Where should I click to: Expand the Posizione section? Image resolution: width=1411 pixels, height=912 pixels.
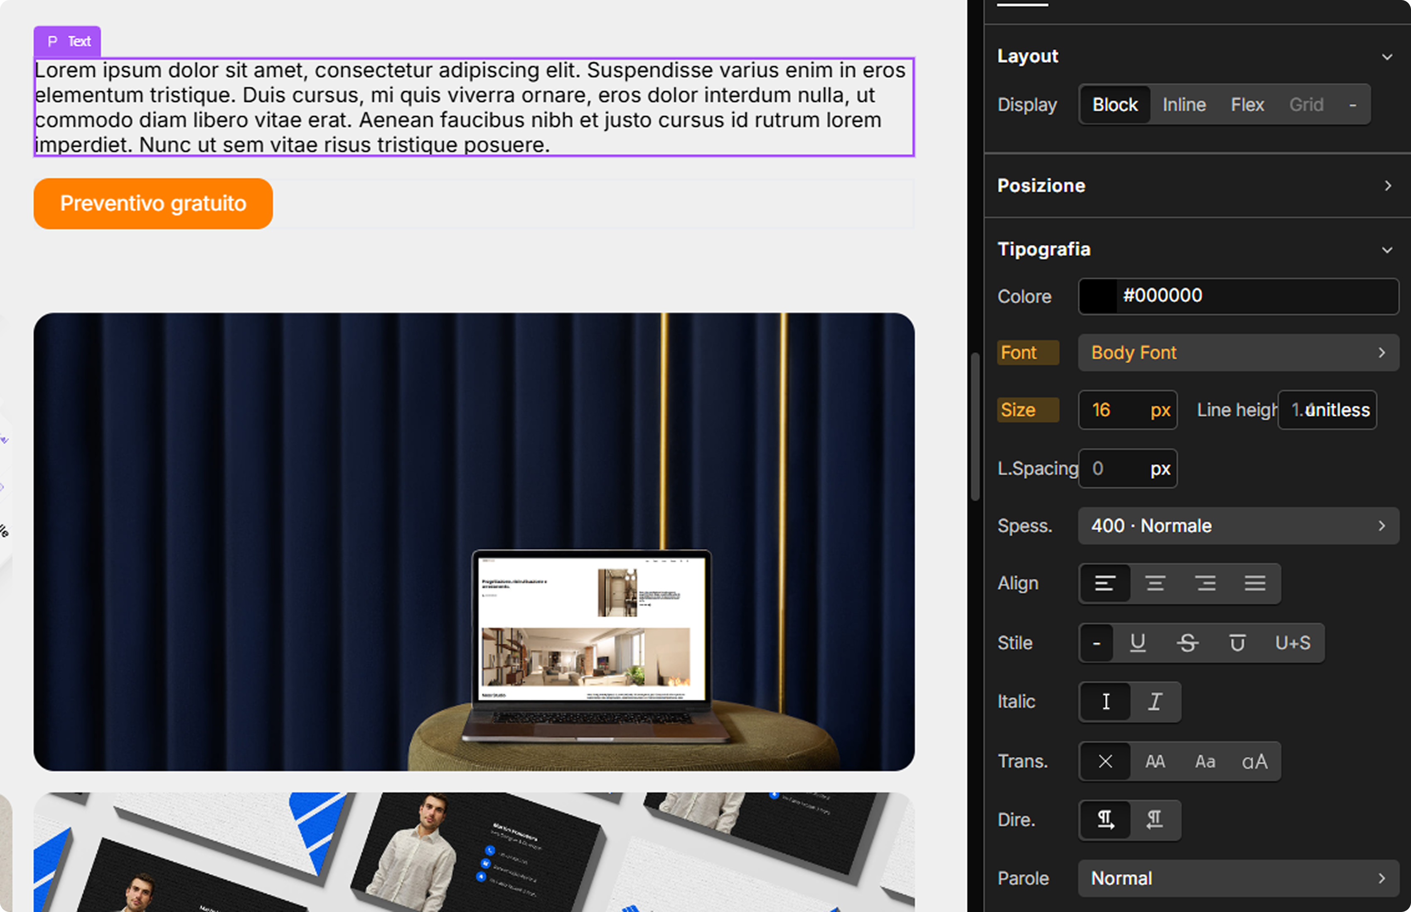1387,186
